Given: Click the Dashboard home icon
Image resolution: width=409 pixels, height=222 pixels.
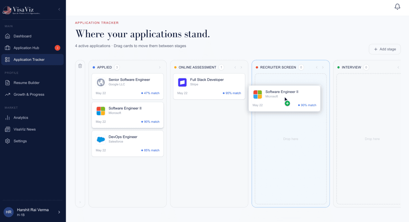Looking at the screenshot, I should pos(8,36).
